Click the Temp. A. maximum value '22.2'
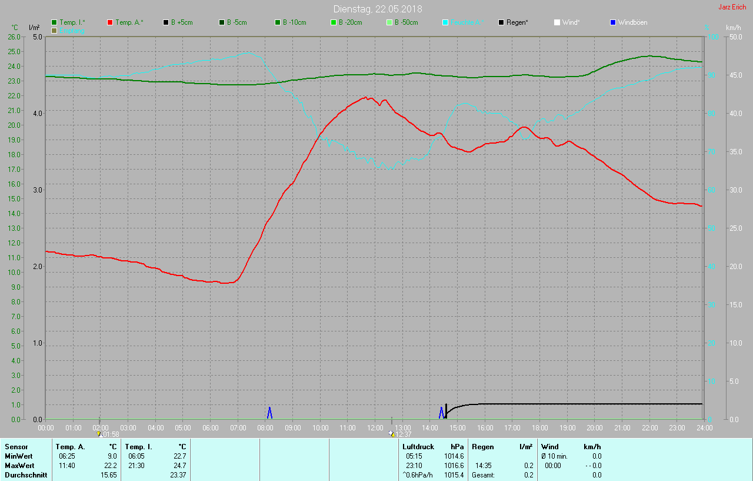The width and height of the screenshot is (753, 481). pyautogui.click(x=111, y=466)
